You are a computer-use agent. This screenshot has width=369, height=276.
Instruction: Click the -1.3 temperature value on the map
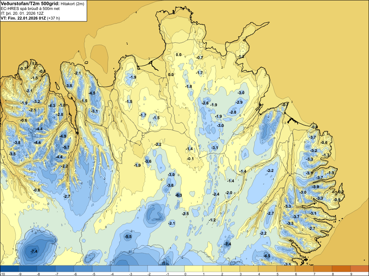(326, 155)
